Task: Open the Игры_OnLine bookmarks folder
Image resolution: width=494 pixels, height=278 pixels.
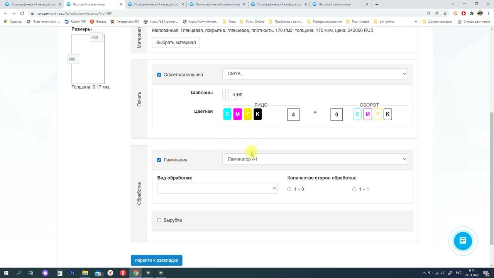Action: [x=252, y=22]
